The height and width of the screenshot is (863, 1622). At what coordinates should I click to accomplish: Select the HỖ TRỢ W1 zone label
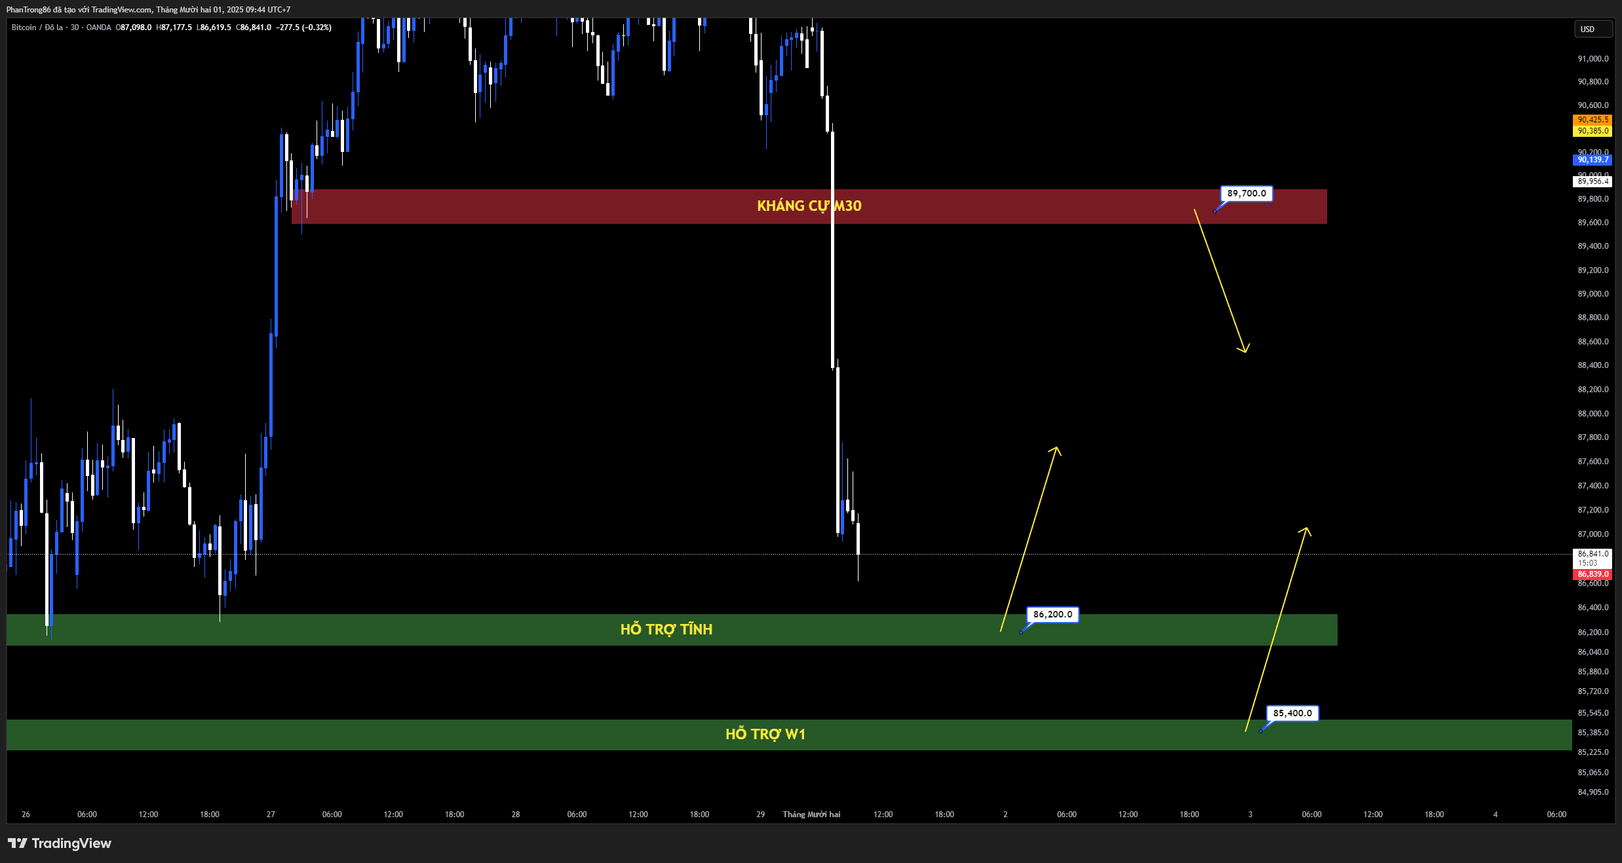point(765,734)
